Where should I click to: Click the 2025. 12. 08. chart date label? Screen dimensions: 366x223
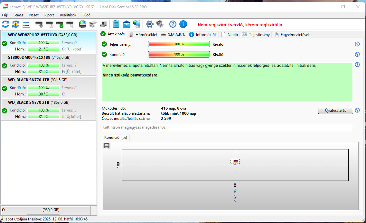click(x=235, y=192)
